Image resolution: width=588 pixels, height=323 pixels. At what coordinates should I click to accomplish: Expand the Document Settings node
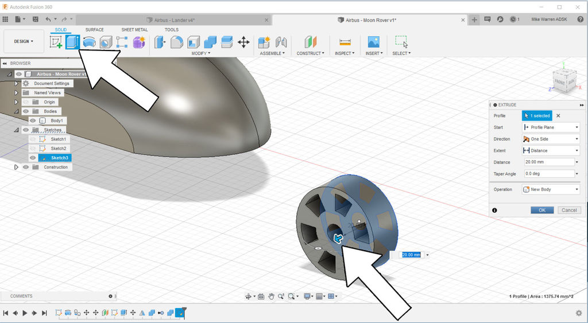pyautogui.click(x=16, y=83)
